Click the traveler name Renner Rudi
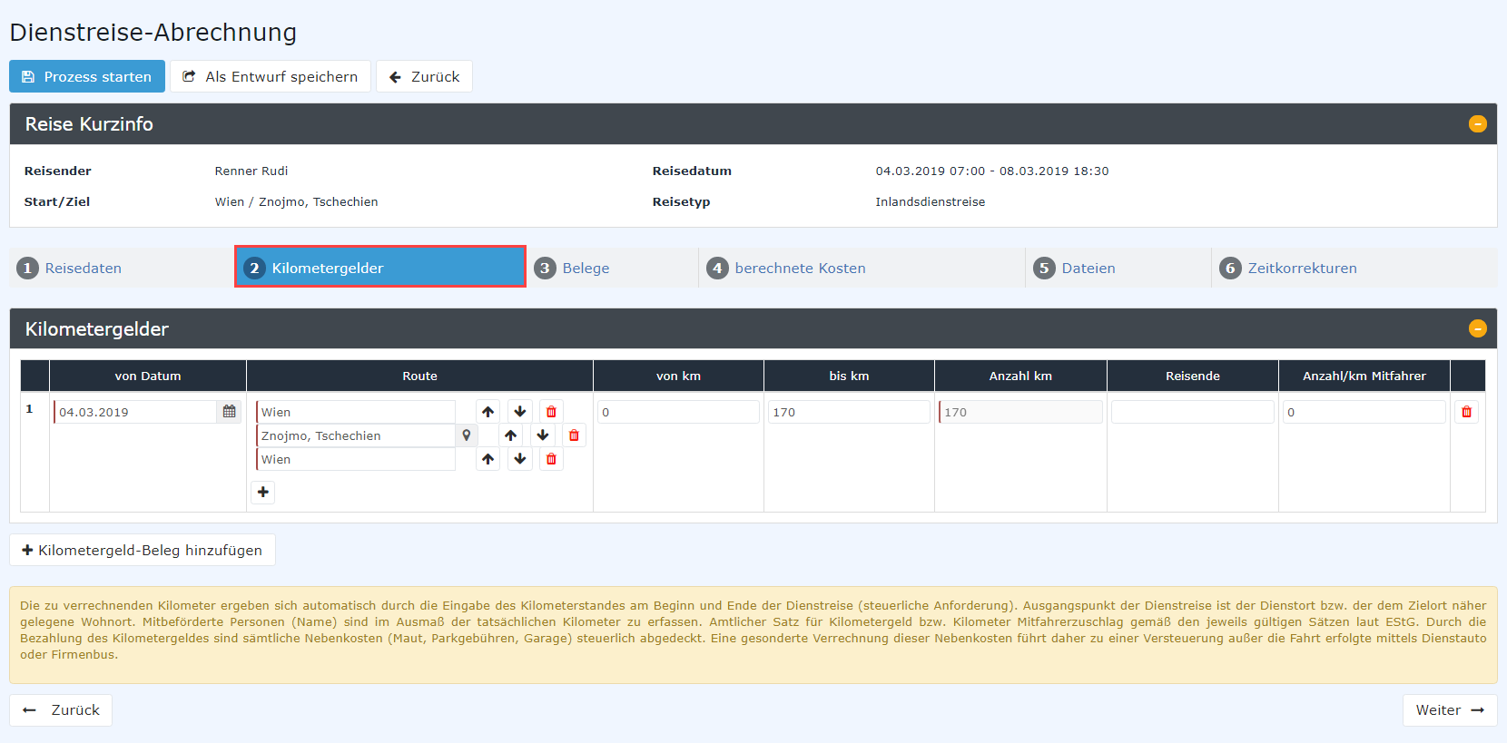The width and height of the screenshot is (1507, 743). point(251,171)
